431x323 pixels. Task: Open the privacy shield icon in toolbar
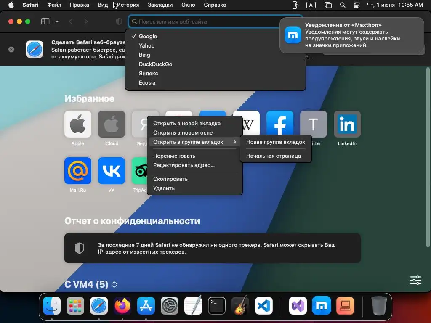coord(119,21)
